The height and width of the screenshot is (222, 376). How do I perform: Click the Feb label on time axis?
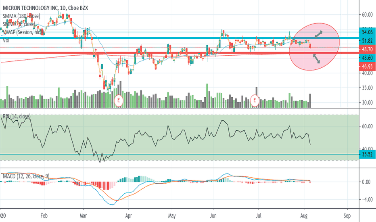point(44,216)
